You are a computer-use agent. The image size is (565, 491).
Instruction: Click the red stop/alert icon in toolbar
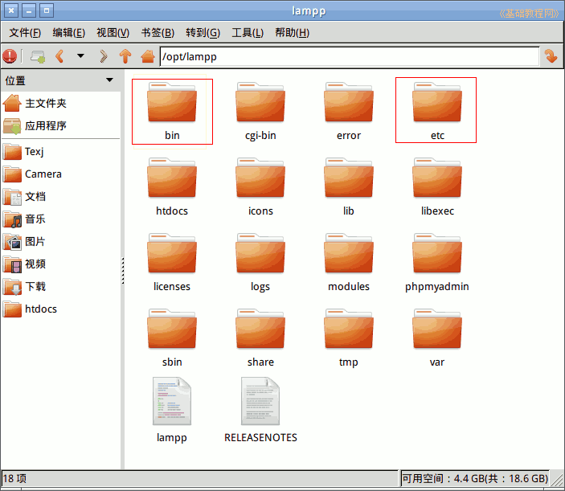10,56
